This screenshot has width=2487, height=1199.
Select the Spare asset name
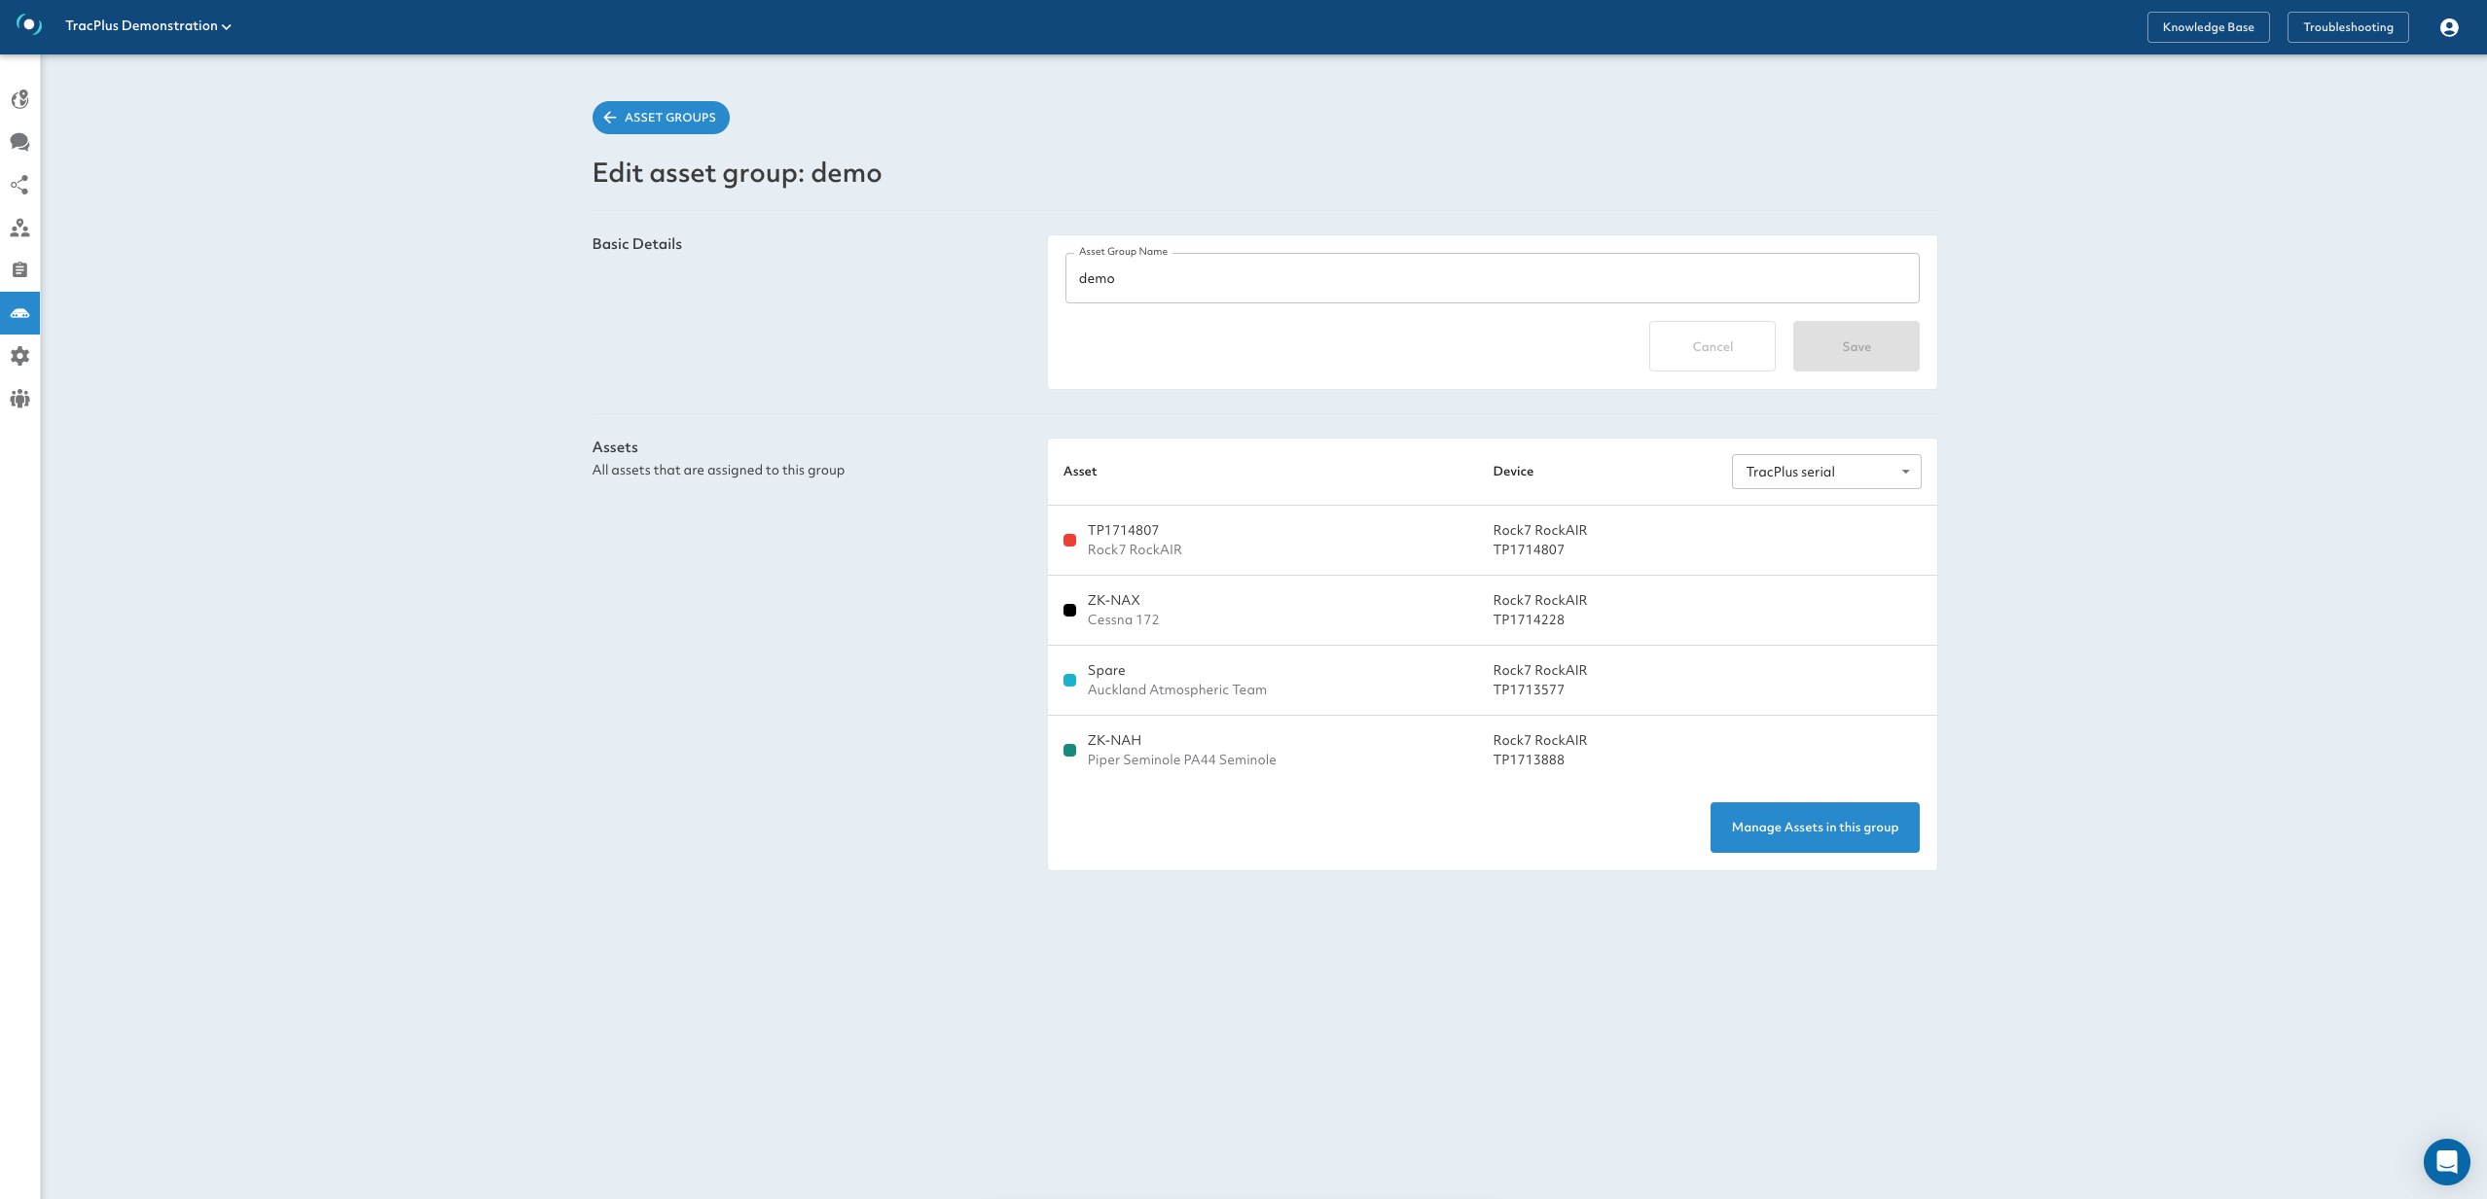click(x=1106, y=670)
